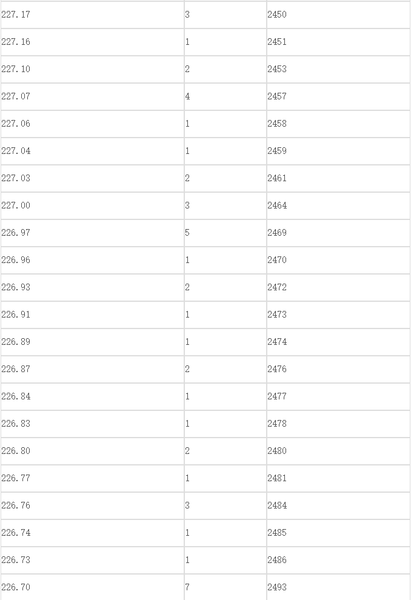Click the cumulative cell 2473
Screen dimensions: 411x600
338,315
